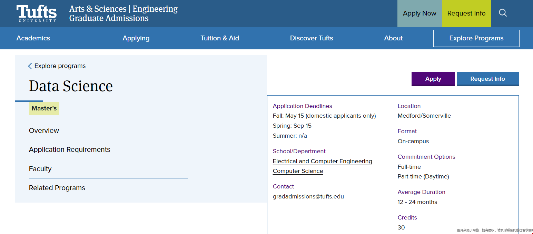
Task: Open the About menu
Action: [x=393, y=38]
